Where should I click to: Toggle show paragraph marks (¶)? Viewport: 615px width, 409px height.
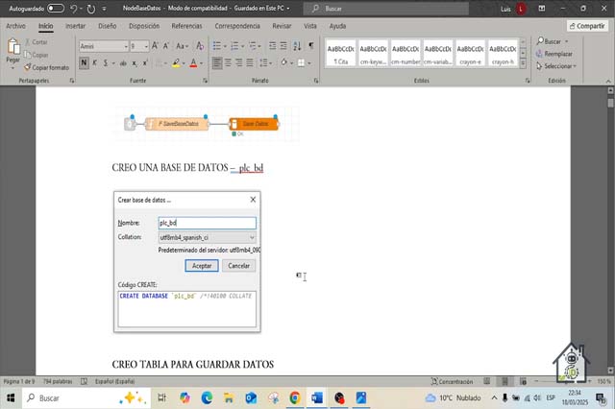point(310,45)
